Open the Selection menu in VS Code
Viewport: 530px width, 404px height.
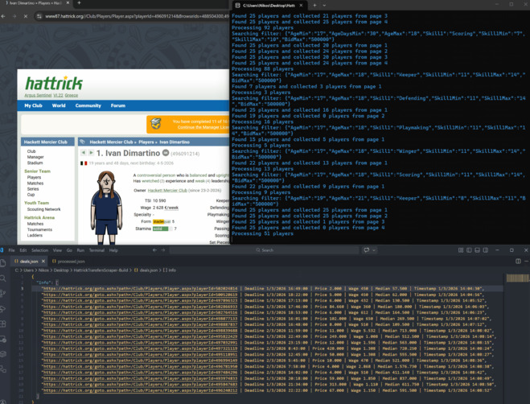(40, 250)
